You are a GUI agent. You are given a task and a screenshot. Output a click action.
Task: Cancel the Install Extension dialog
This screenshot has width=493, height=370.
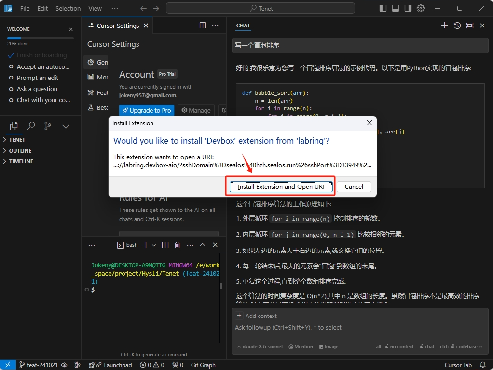point(354,187)
